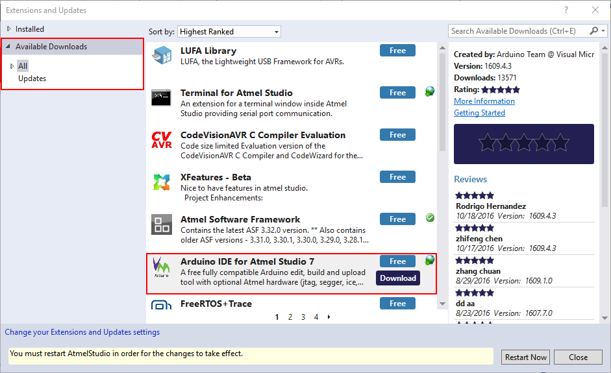611x373 pixels.
Task: Select the All category
Action: pyautogui.click(x=23, y=66)
